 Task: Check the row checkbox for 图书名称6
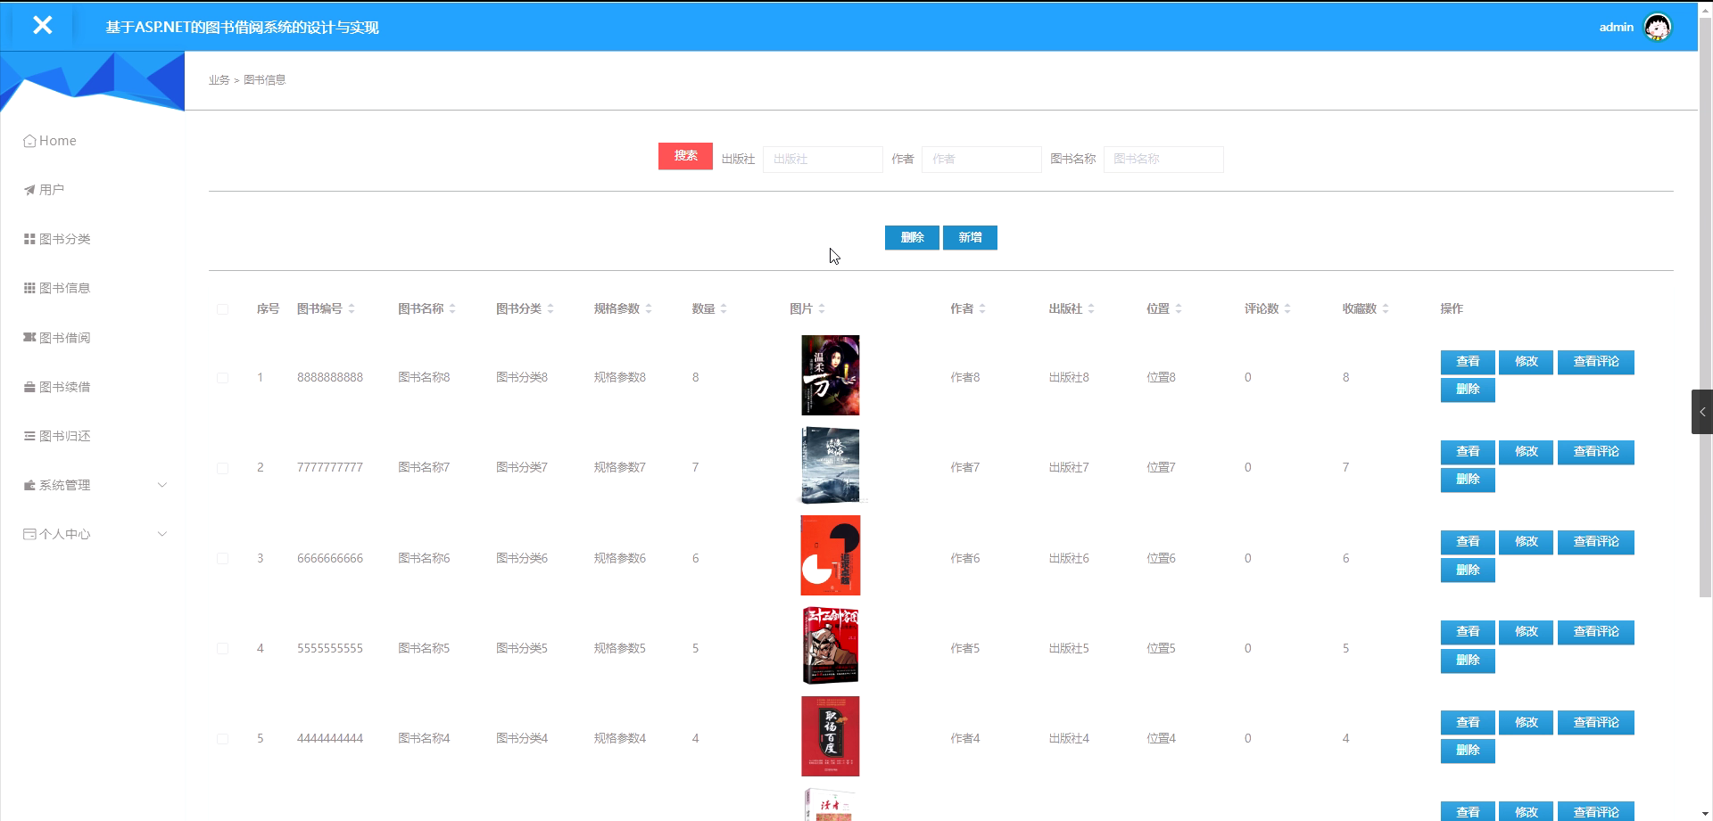pos(222,558)
